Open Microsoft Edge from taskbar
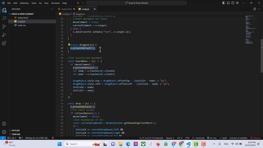 128,144
